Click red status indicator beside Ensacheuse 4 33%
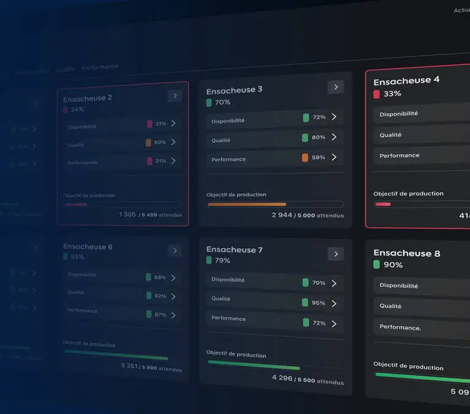The width and height of the screenshot is (470, 414). tap(376, 94)
